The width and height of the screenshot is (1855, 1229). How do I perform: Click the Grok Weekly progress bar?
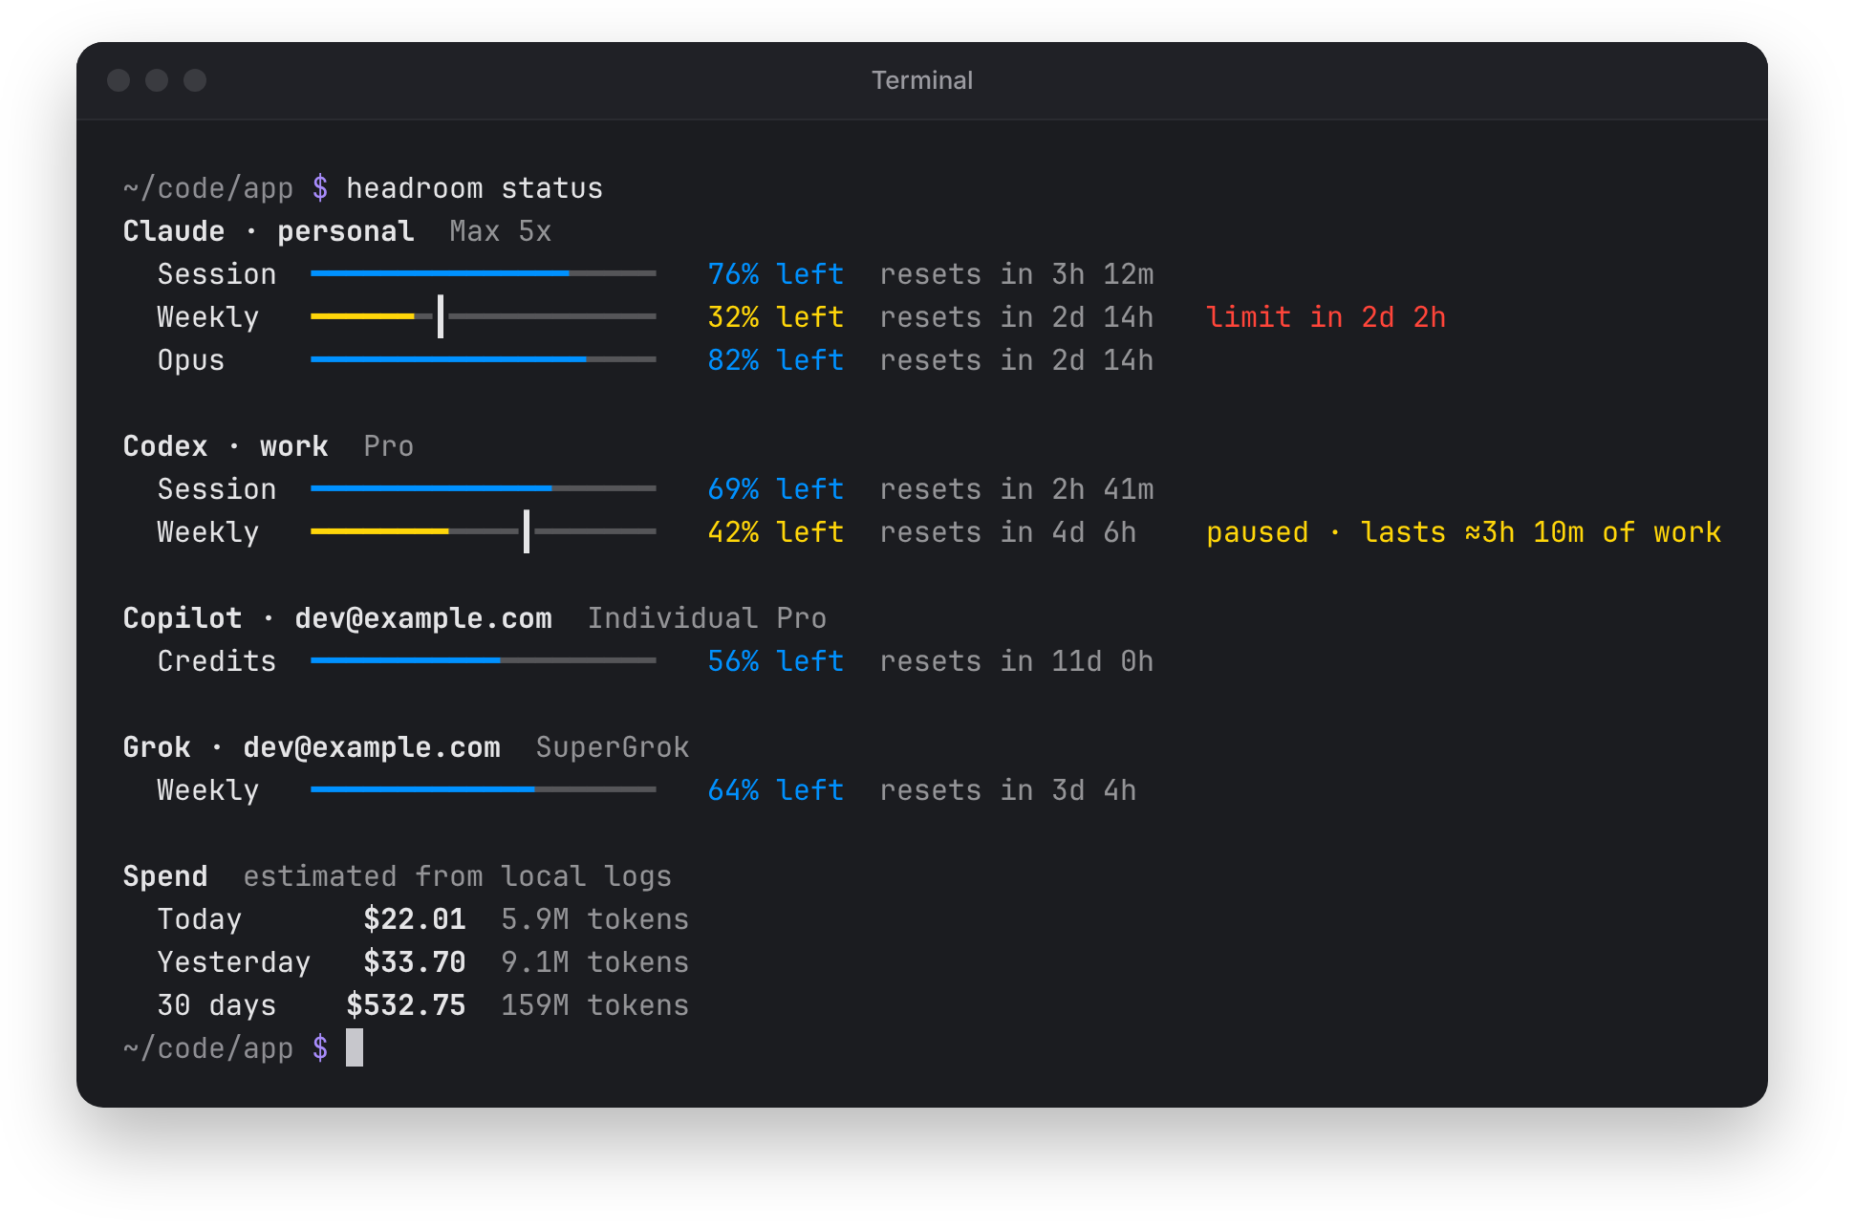[484, 789]
